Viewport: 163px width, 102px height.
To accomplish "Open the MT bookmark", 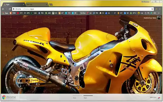I will pos(61,13).
